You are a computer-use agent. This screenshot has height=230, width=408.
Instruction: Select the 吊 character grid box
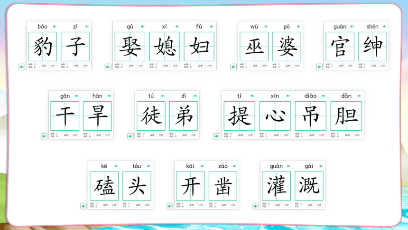coord(310,116)
